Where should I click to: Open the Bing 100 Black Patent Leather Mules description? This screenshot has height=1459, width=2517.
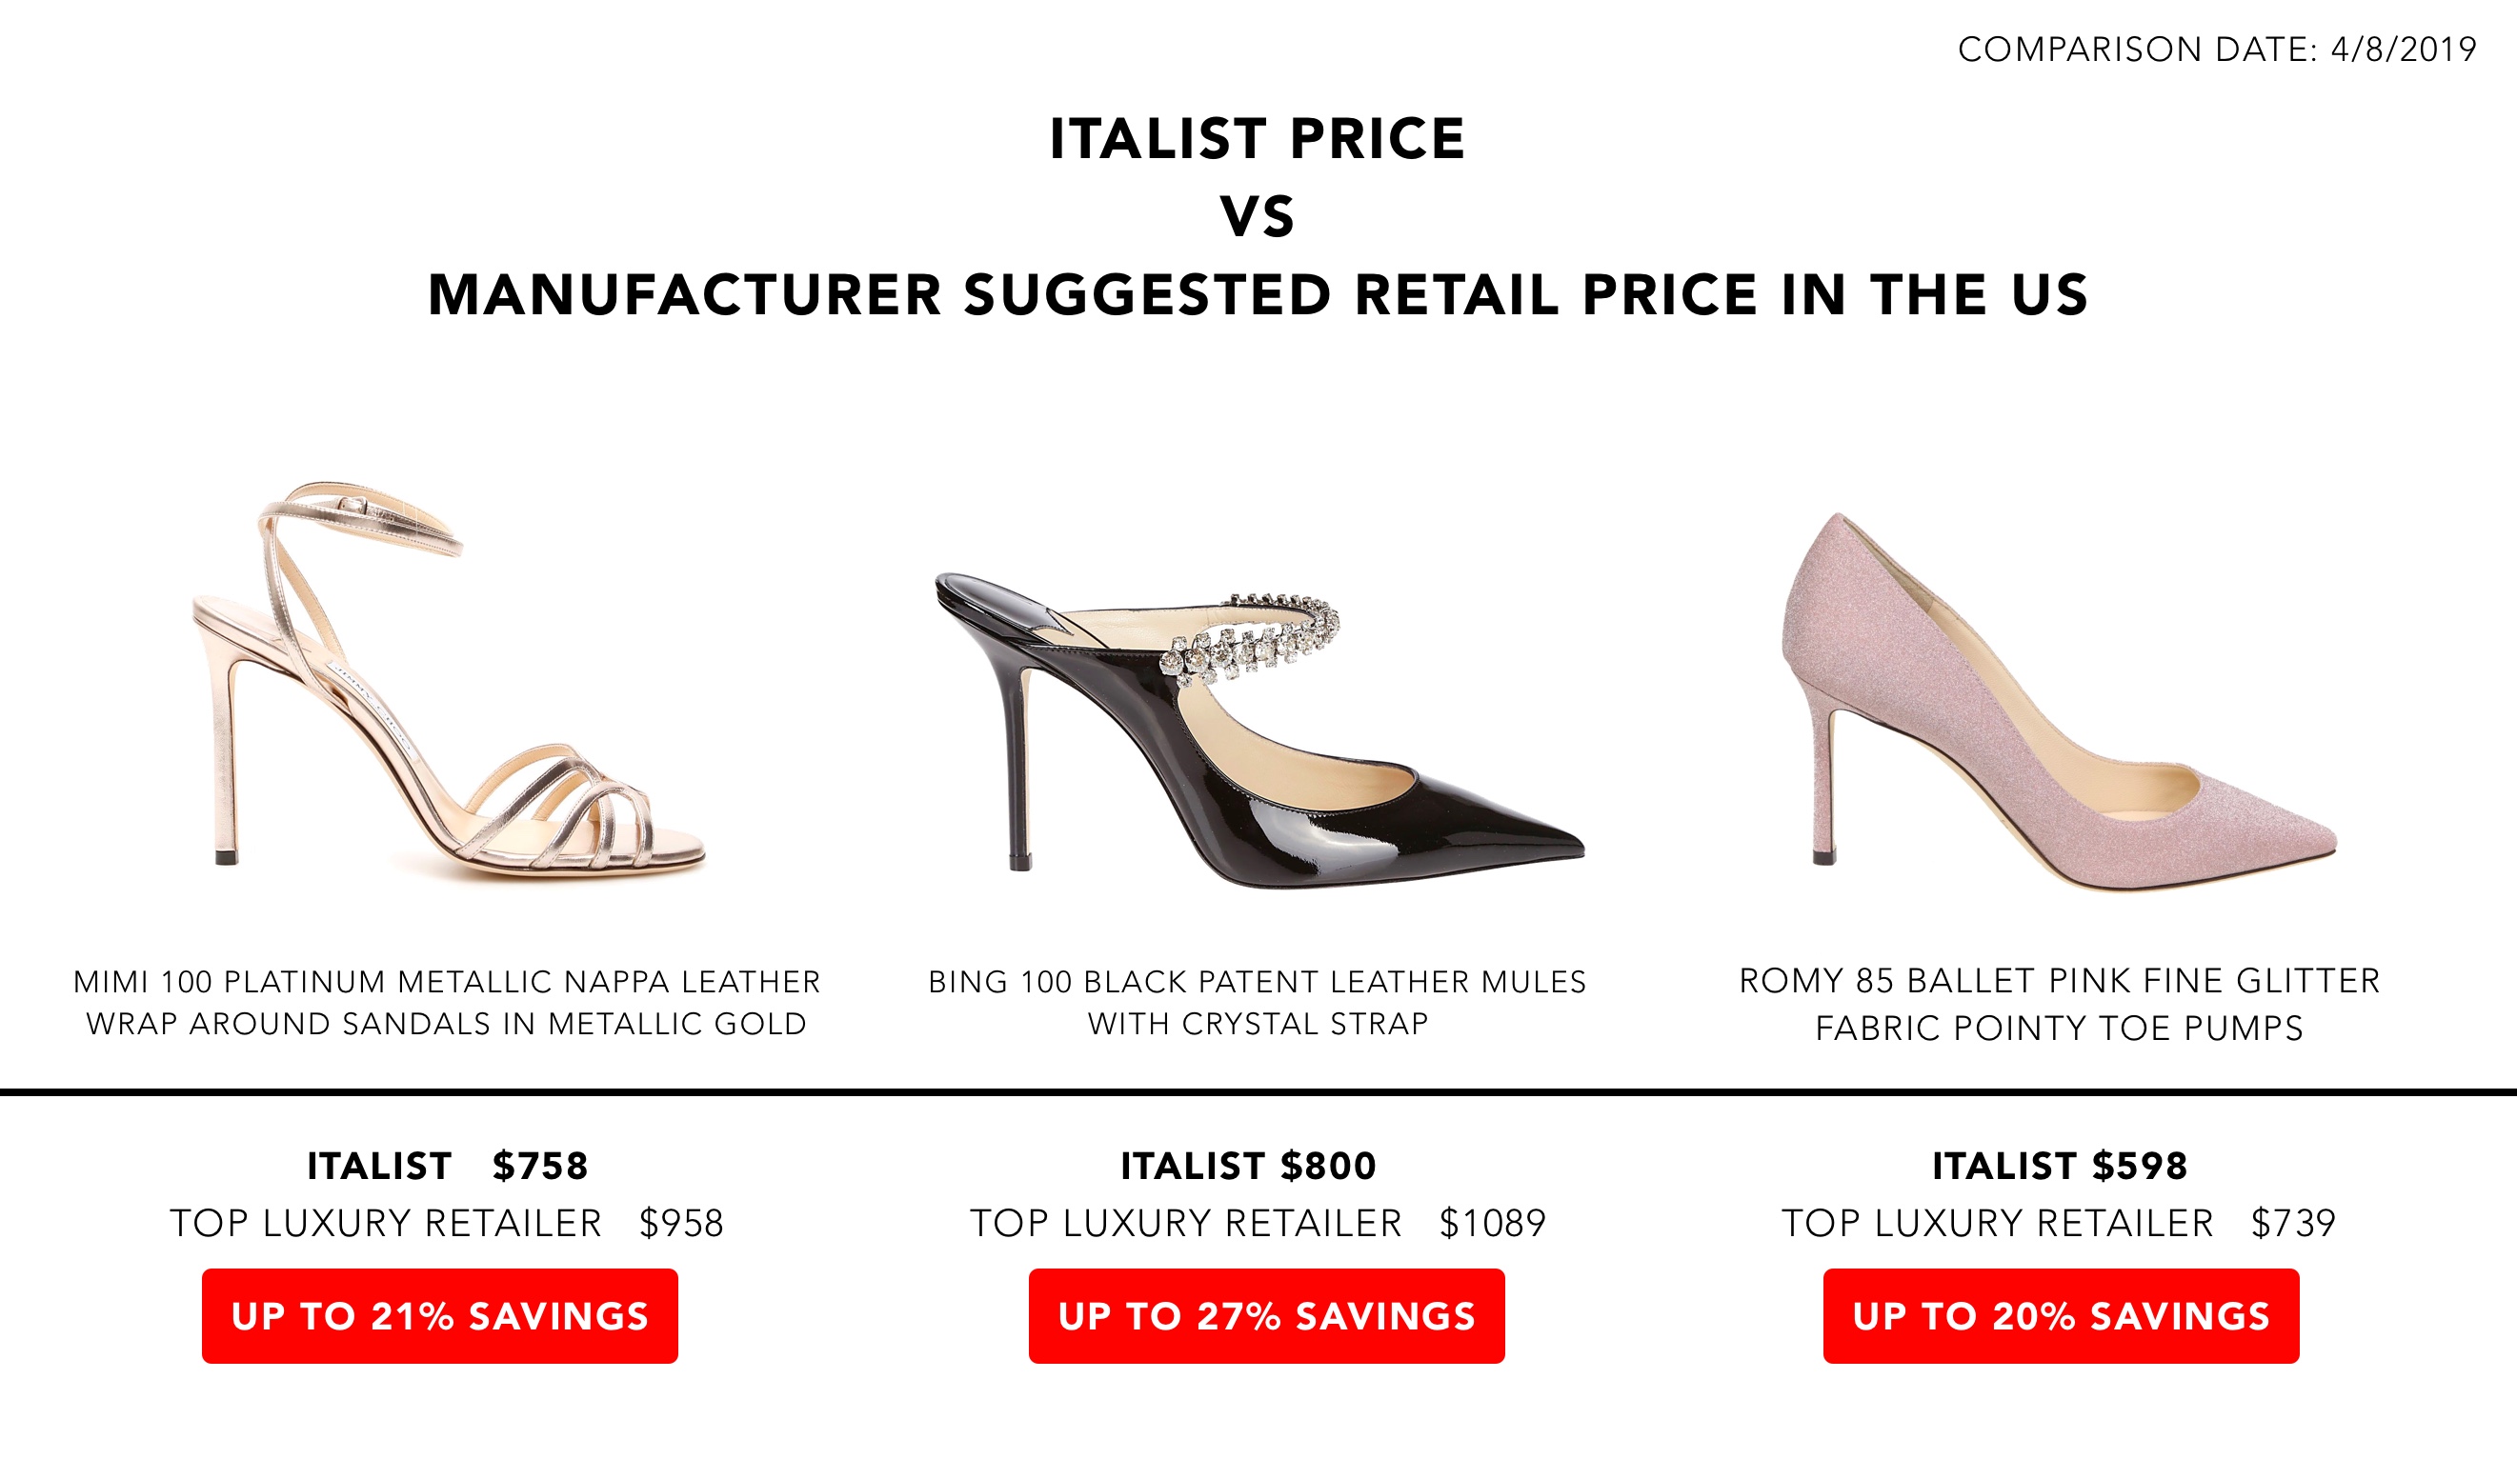pyautogui.click(x=1258, y=1003)
